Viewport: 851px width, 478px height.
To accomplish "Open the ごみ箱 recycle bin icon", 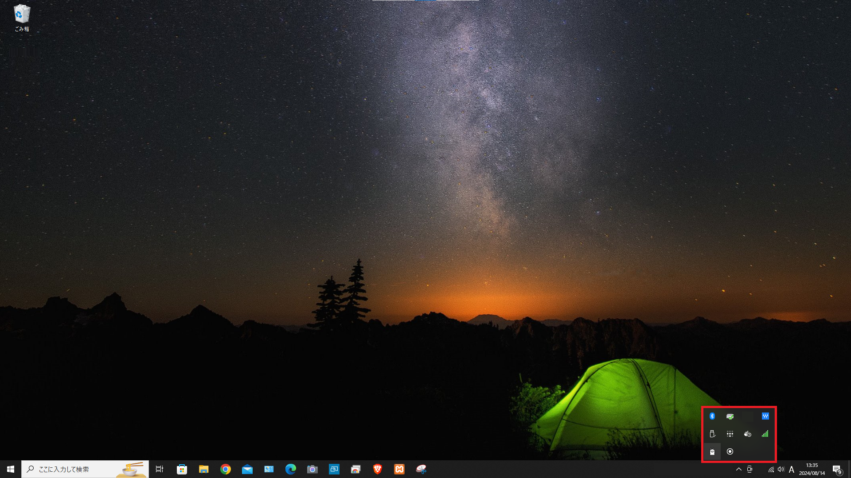I will (22, 18).
